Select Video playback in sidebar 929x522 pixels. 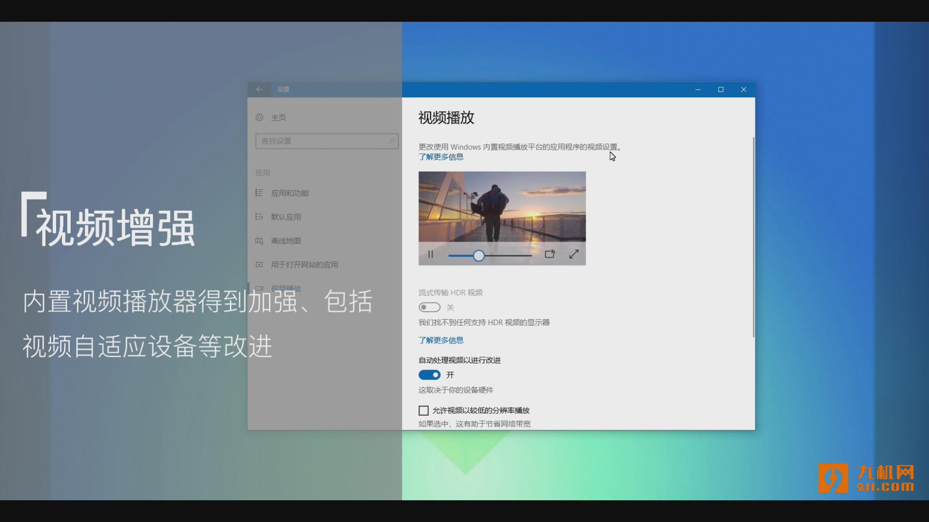[x=285, y=288]
